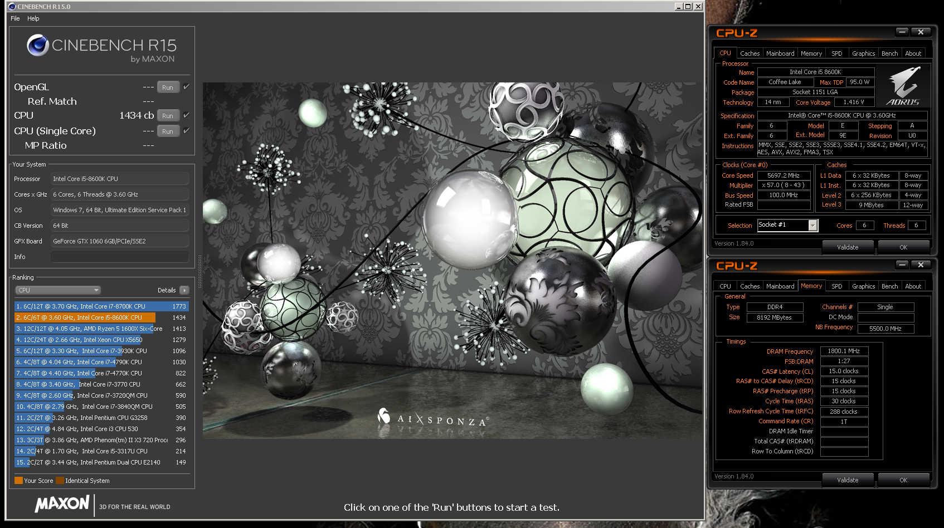Select ranking row Intel Core i7-8700K CPU

(x=101, y=306)
